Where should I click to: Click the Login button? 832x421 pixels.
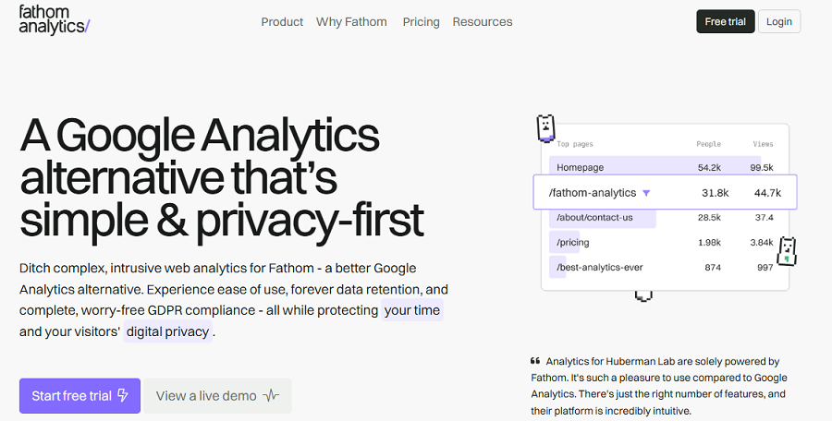pyautogui.click(x=779, y=22)
